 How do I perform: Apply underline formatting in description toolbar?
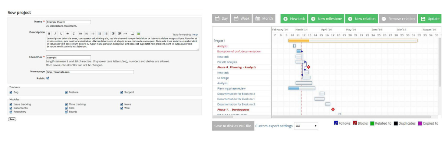(62, 33)
